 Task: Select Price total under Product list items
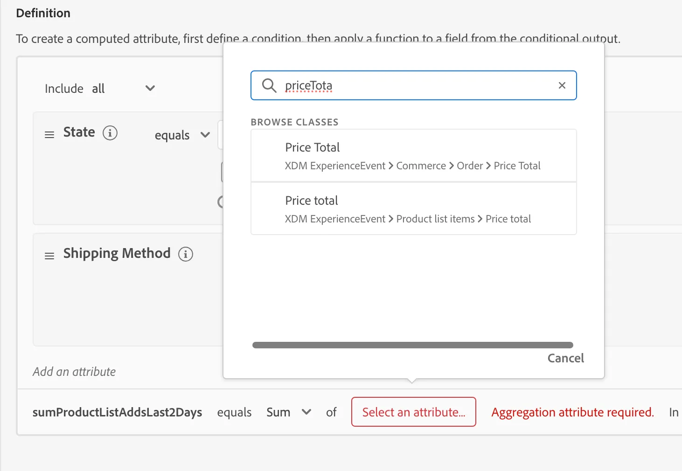pos(414,208)
